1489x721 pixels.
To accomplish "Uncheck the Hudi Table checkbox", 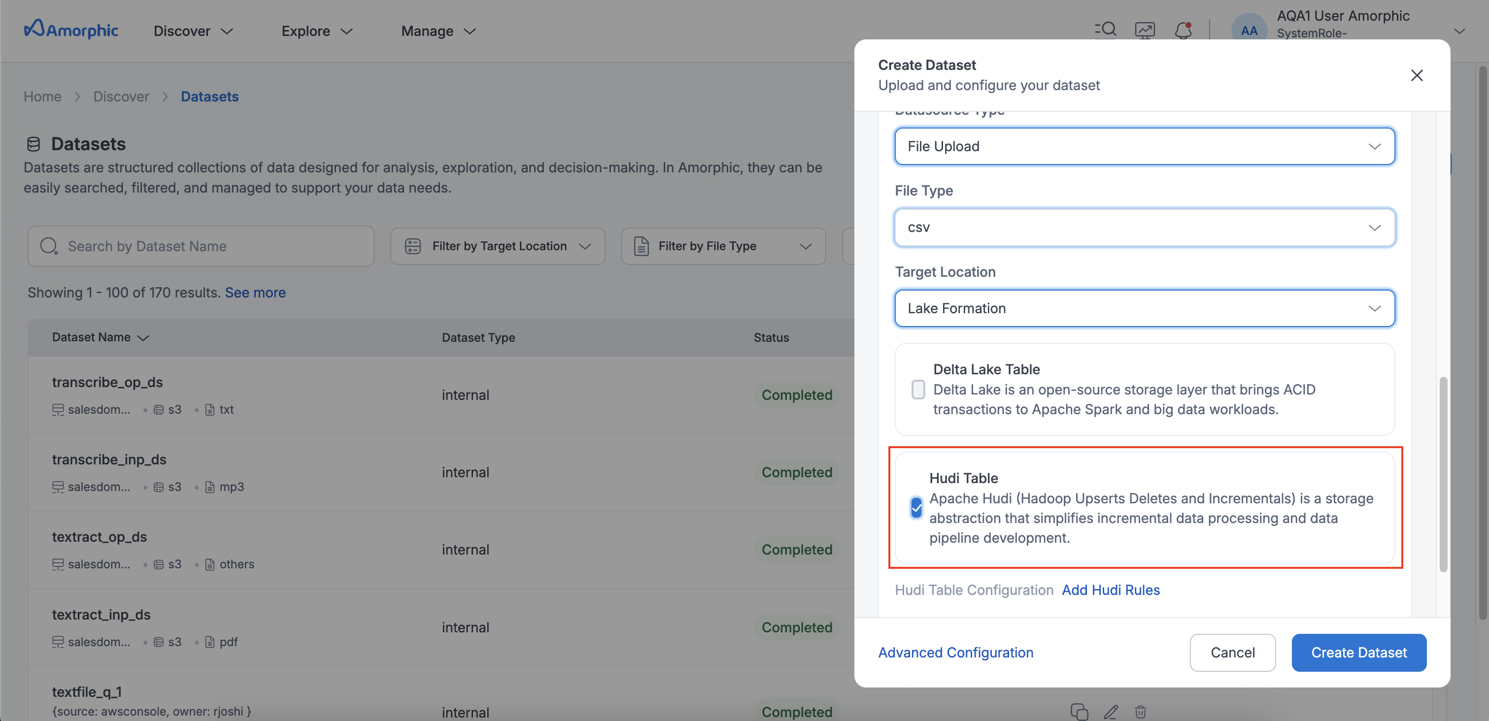I will click(x=916, y=508).
